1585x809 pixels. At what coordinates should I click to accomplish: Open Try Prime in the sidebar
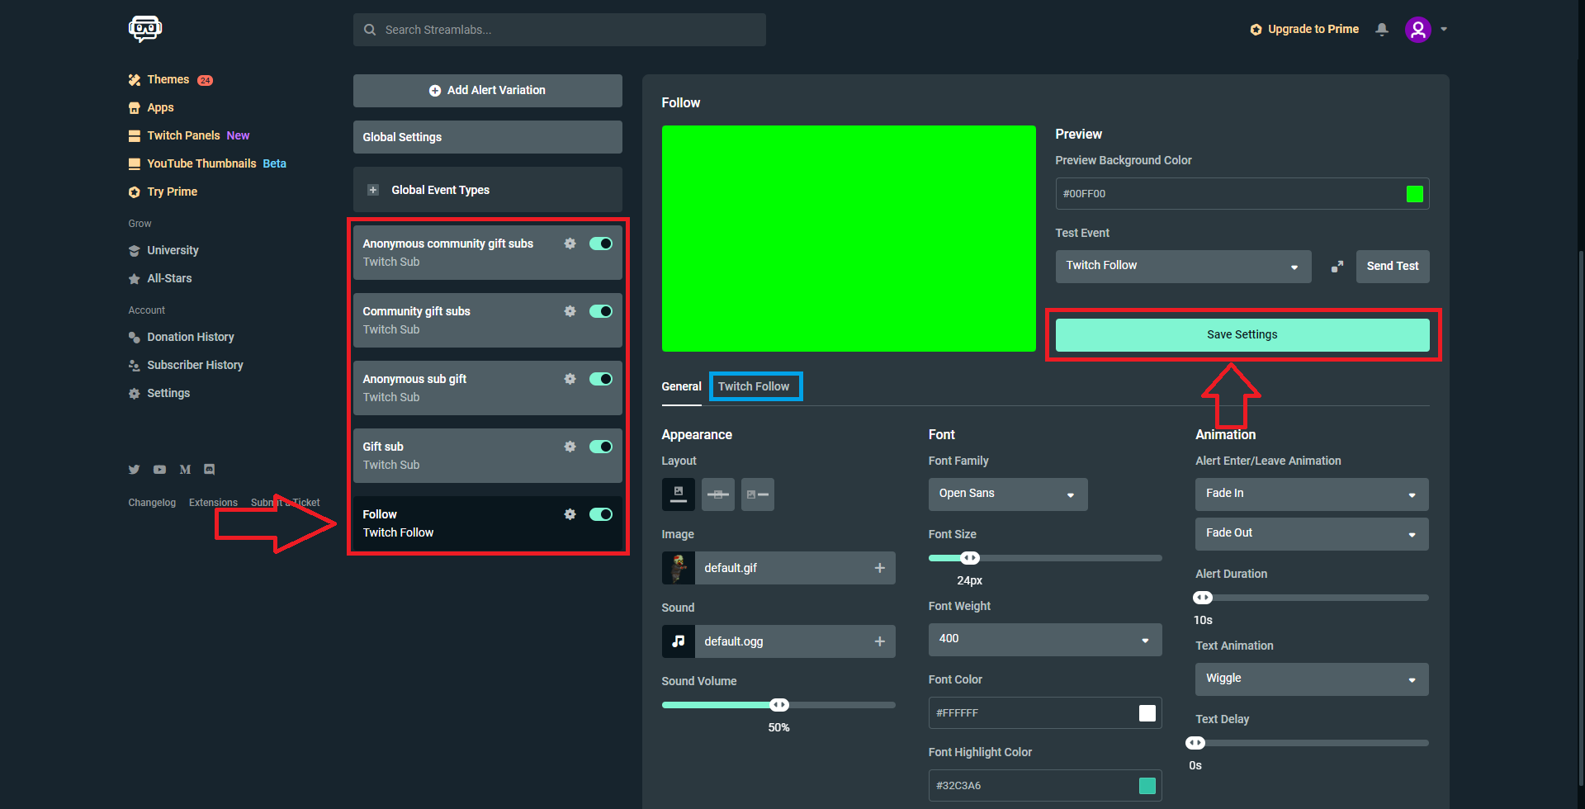click(x=163, y=192)
